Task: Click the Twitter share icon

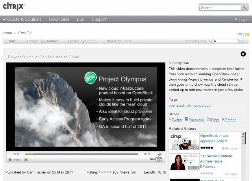Action: click(x=170, y=119)
